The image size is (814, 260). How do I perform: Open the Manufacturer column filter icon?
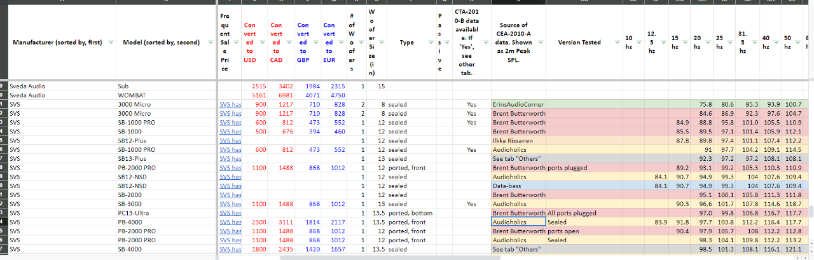pyautogui.click(x=112, y=43)
